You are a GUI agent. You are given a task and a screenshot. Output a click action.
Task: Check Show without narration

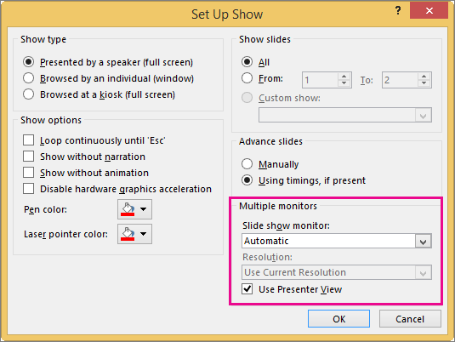(x=28, y=157)
